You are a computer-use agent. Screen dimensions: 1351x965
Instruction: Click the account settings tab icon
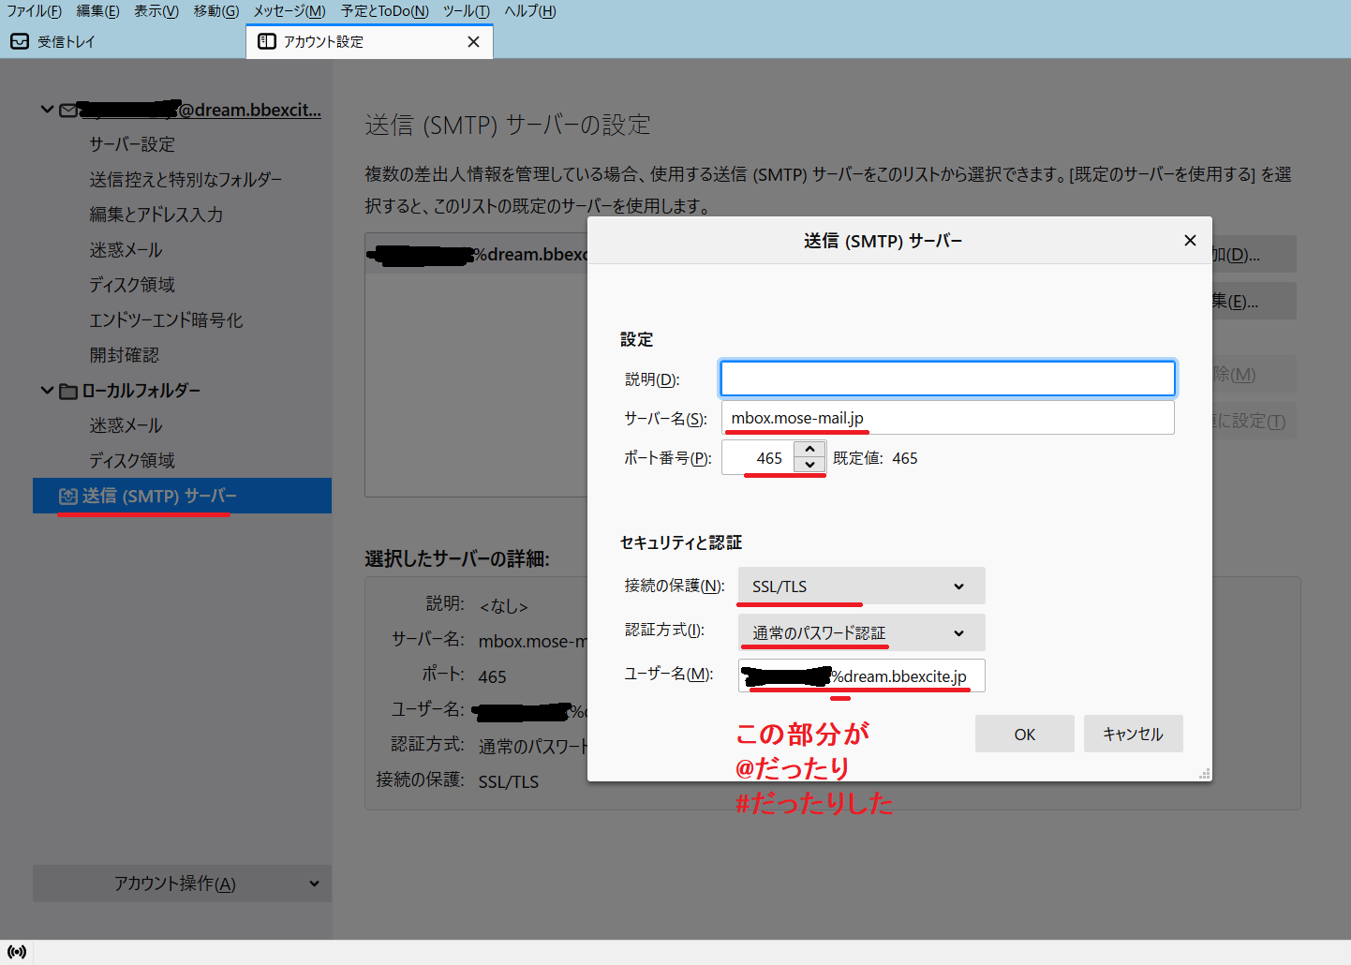pos(267,41)
